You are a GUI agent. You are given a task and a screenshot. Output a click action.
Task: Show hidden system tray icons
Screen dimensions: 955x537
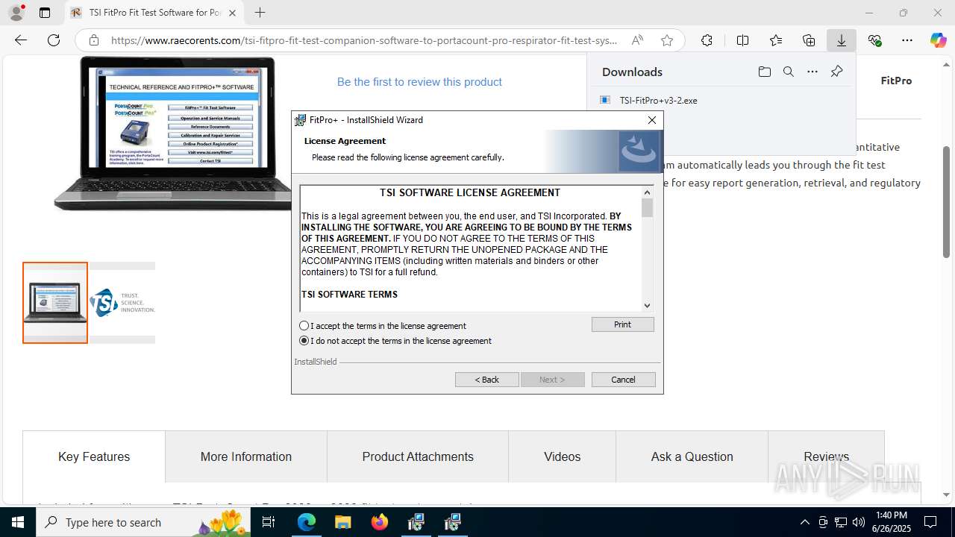pos(804,522)
